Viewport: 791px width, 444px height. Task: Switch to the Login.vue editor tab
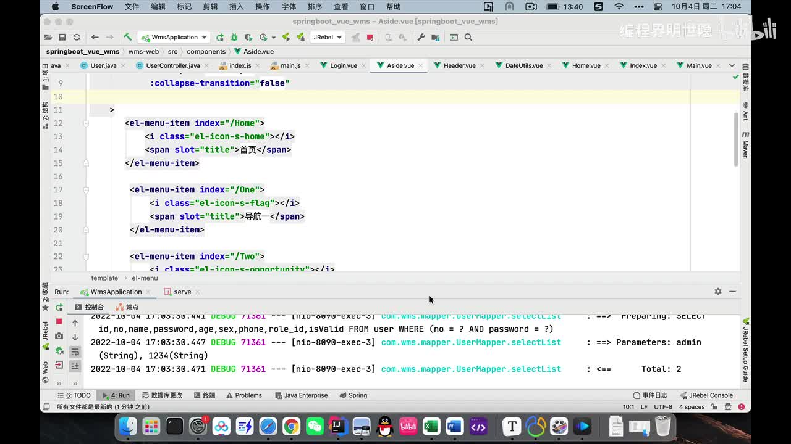click(343, 65)
